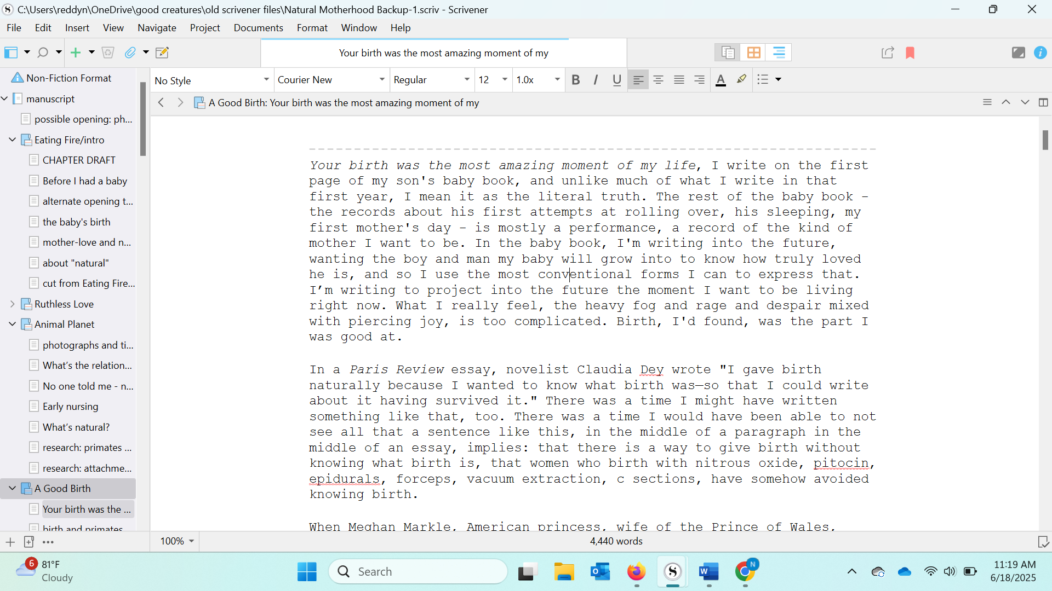Click the red bookmark icon
Viewport: 1052px width, 591px height.
click(x=910, y=53)
